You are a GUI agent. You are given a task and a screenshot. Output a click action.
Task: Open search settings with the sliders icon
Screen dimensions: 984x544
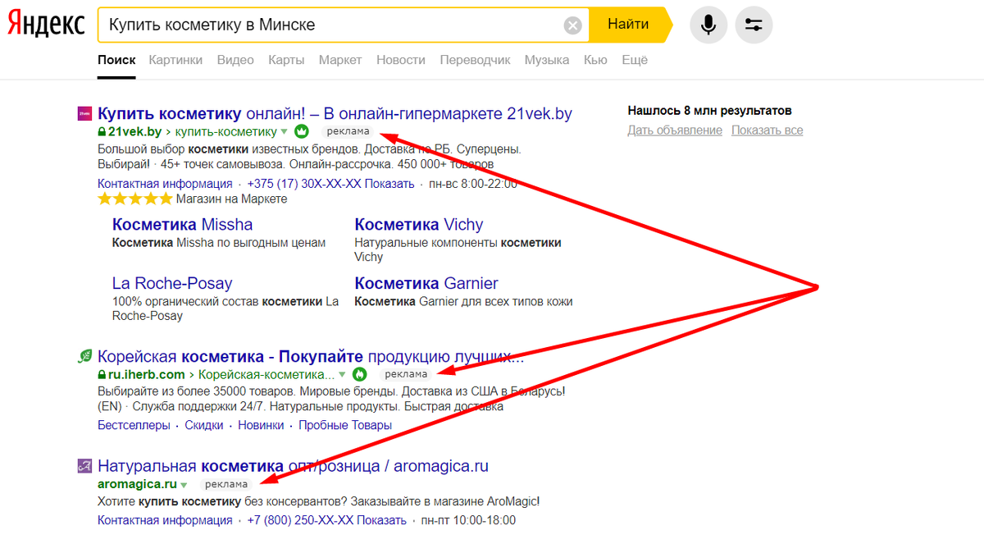(x=754, y=25)
